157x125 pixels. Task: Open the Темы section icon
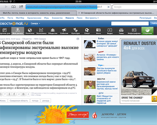pos(121,31)
